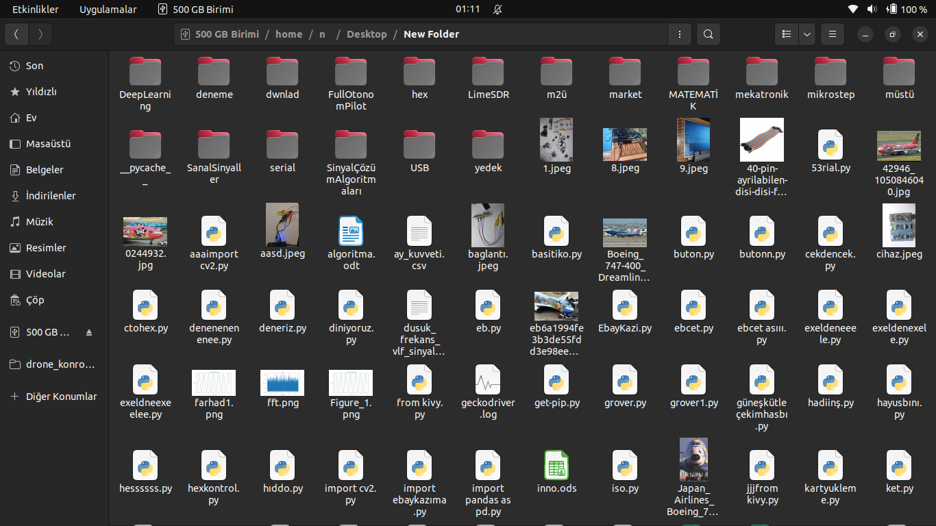
Task: Select the ay_kuvveti.csv file icon
Action: 419,231
